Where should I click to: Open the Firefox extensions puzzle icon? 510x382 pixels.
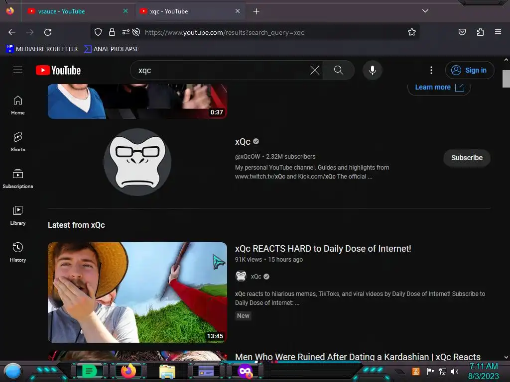[480, 32]
